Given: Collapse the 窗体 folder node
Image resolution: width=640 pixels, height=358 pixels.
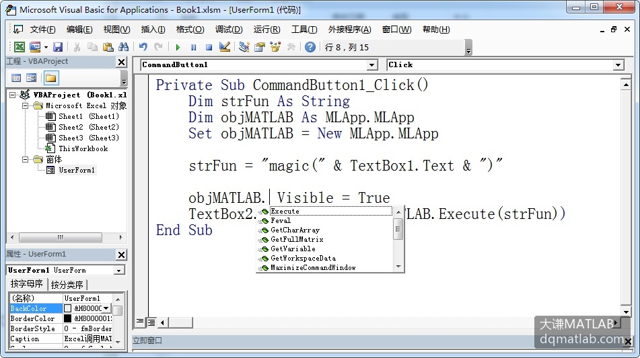Looking at the screenshot, I should (26, 159).
